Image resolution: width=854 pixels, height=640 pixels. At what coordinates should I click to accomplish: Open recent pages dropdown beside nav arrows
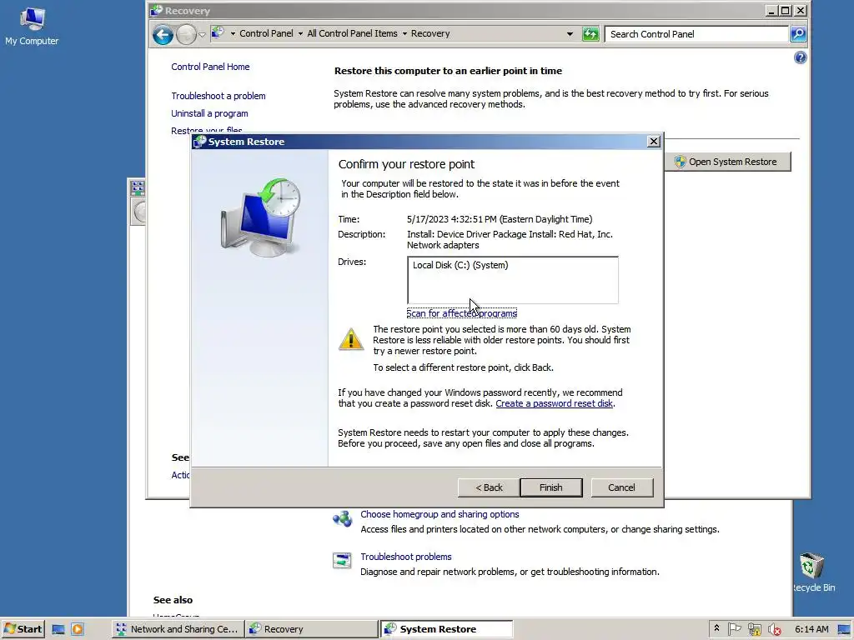point(202,35)
